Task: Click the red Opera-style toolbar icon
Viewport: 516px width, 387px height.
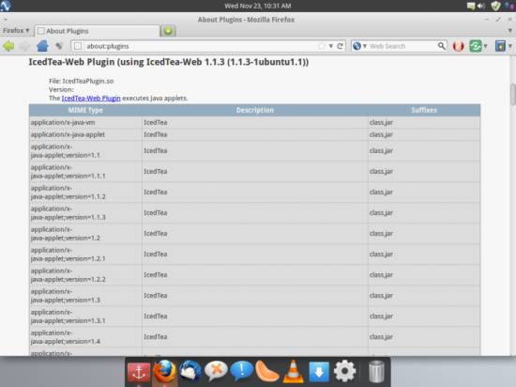Action: 458,46
